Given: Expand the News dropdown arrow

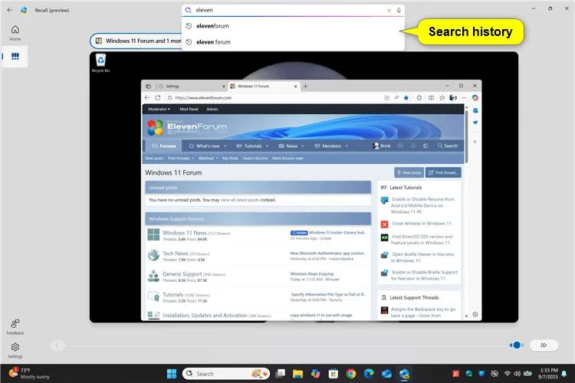Looking at the screenshot, I should 303,146.
